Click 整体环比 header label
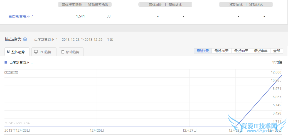This screenshot has height=135, width=288. pos(175,5)
